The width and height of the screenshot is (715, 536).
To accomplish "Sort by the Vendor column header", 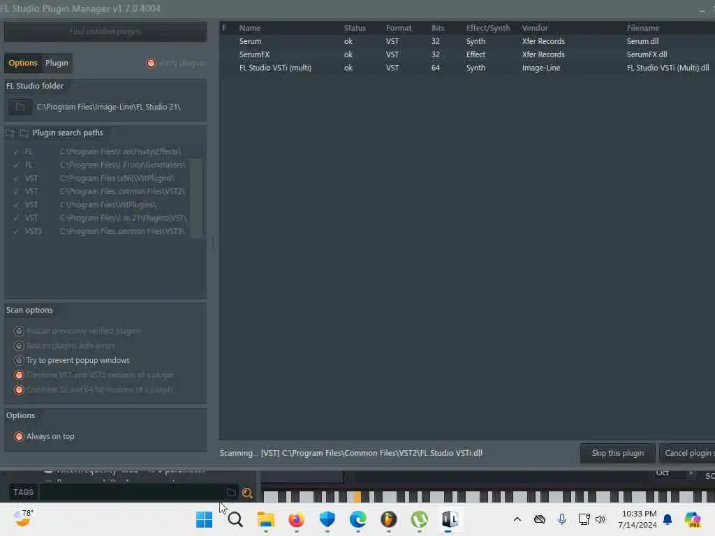I will pos(535,28).
